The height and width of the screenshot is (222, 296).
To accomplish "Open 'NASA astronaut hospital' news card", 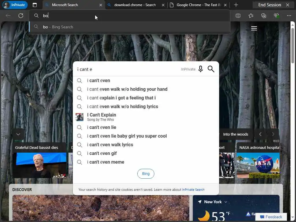I will pyautogui.click(x=258, y=160).
